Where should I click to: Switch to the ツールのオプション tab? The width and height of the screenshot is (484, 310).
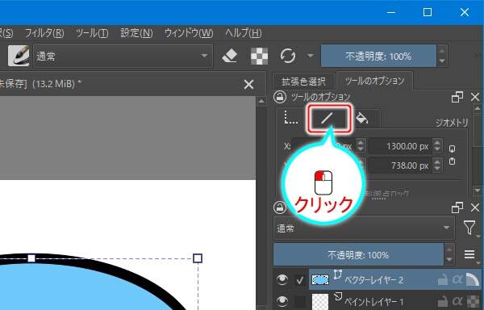[374, 81]
